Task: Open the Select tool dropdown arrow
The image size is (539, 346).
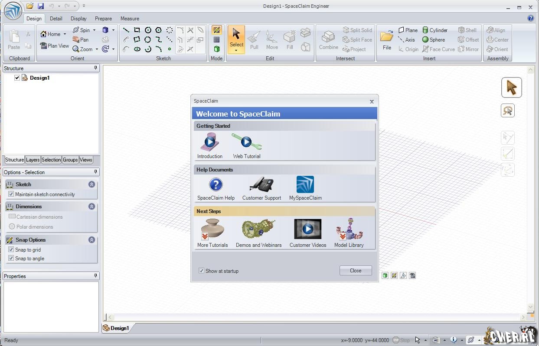Action: point(236,51)
